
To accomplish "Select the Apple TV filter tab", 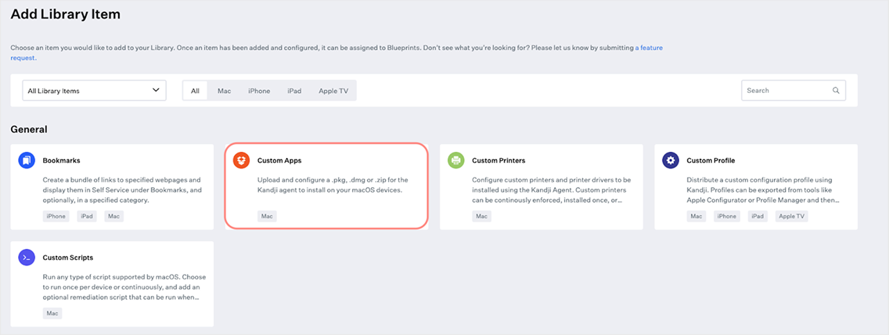I will pos(333,91).
